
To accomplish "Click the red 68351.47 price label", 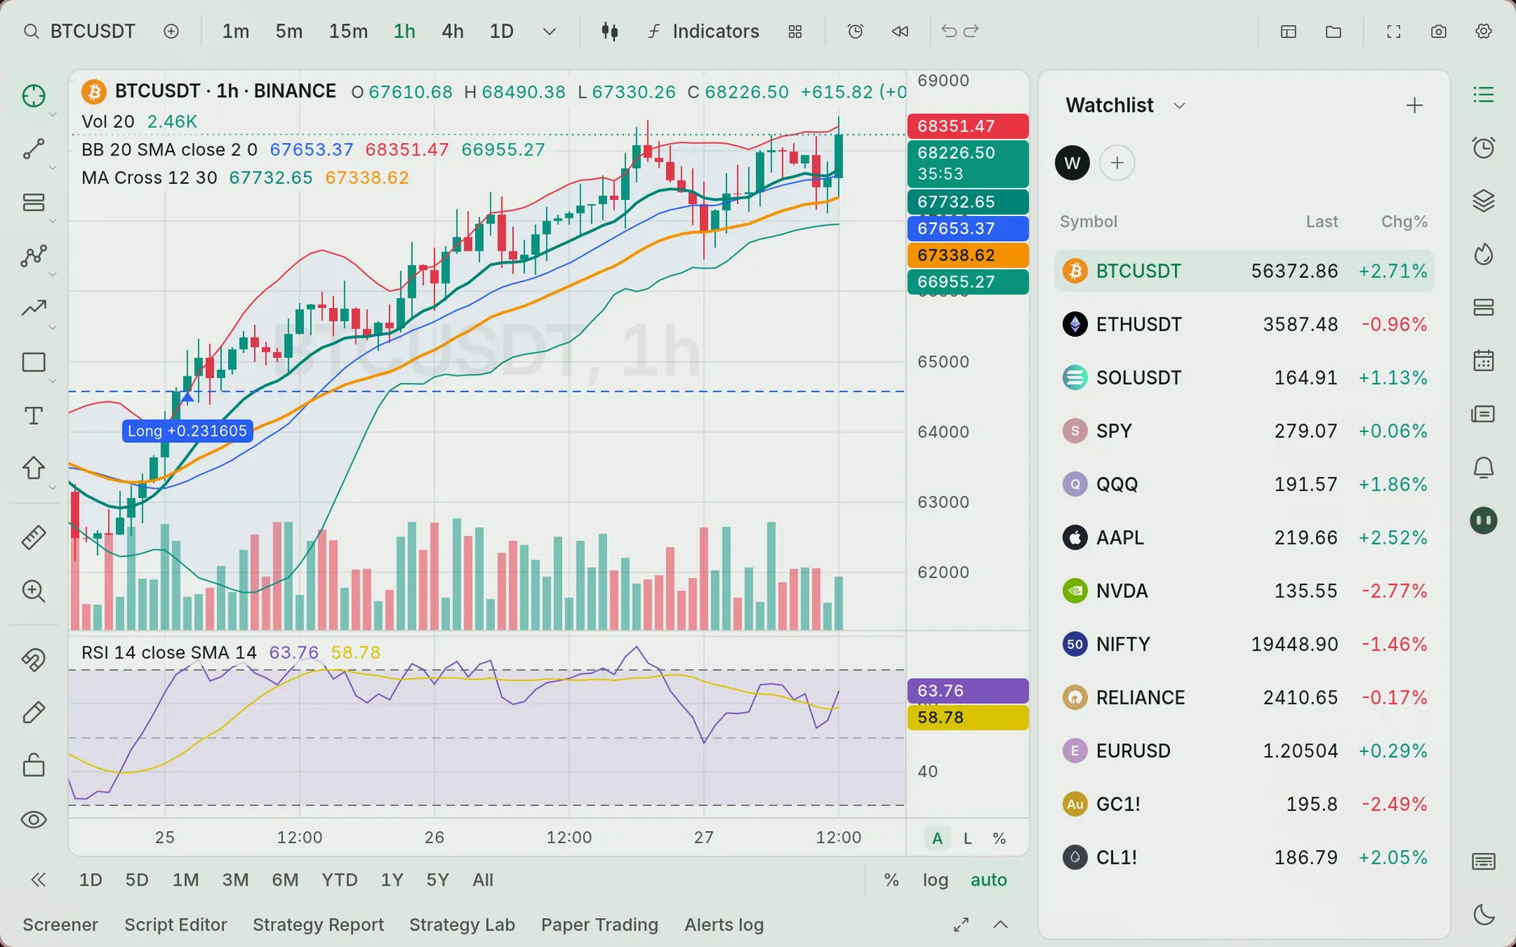I will click(968, 126).
